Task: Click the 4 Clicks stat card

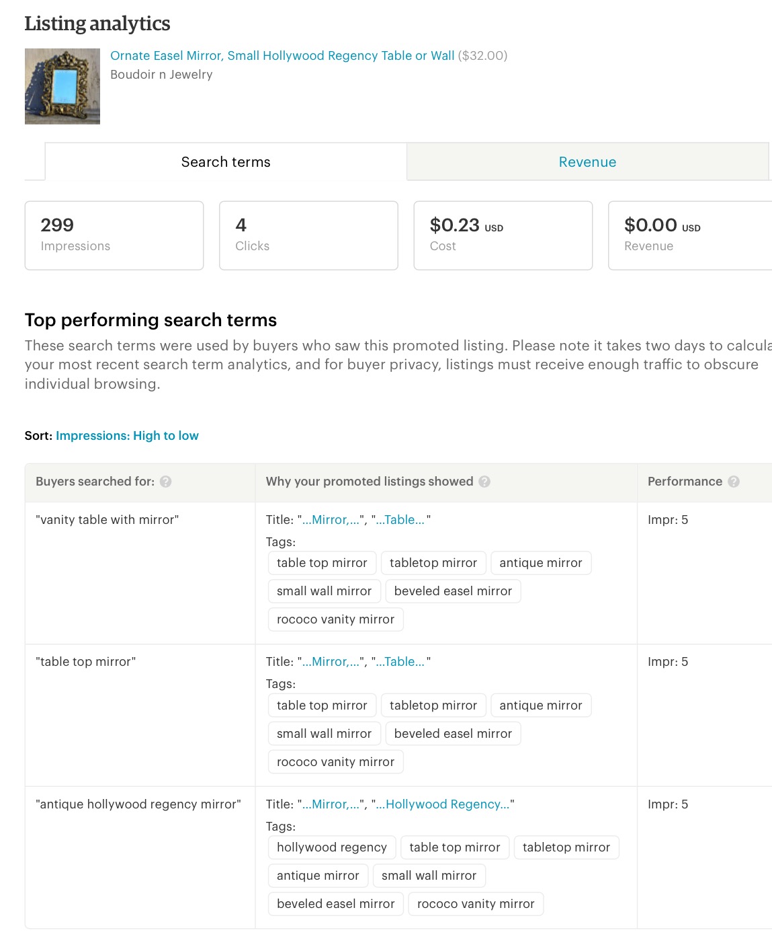Action: coord(308,235)
